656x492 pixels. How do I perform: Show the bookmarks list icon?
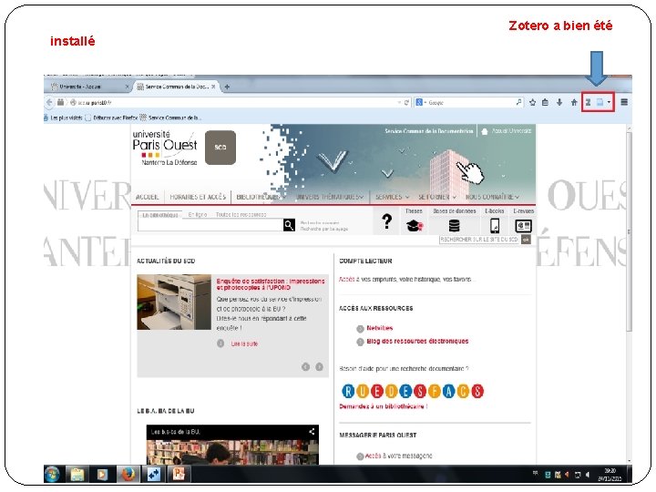[545, 102]
